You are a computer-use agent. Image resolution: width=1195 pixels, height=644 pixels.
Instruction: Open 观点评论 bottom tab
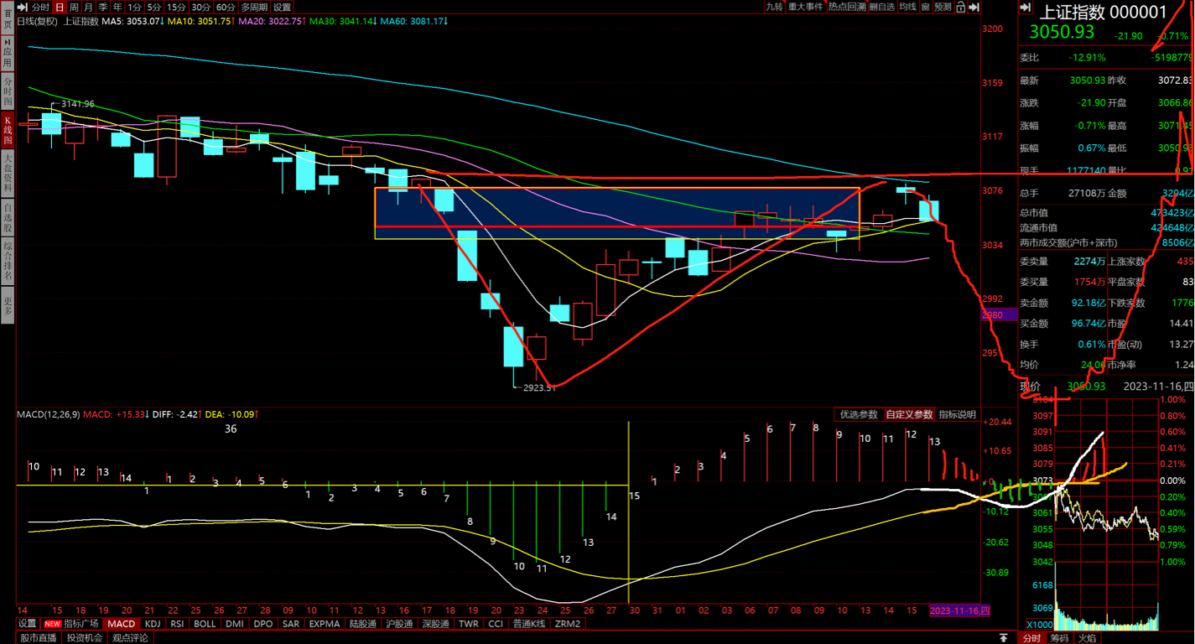click(130, 638)
